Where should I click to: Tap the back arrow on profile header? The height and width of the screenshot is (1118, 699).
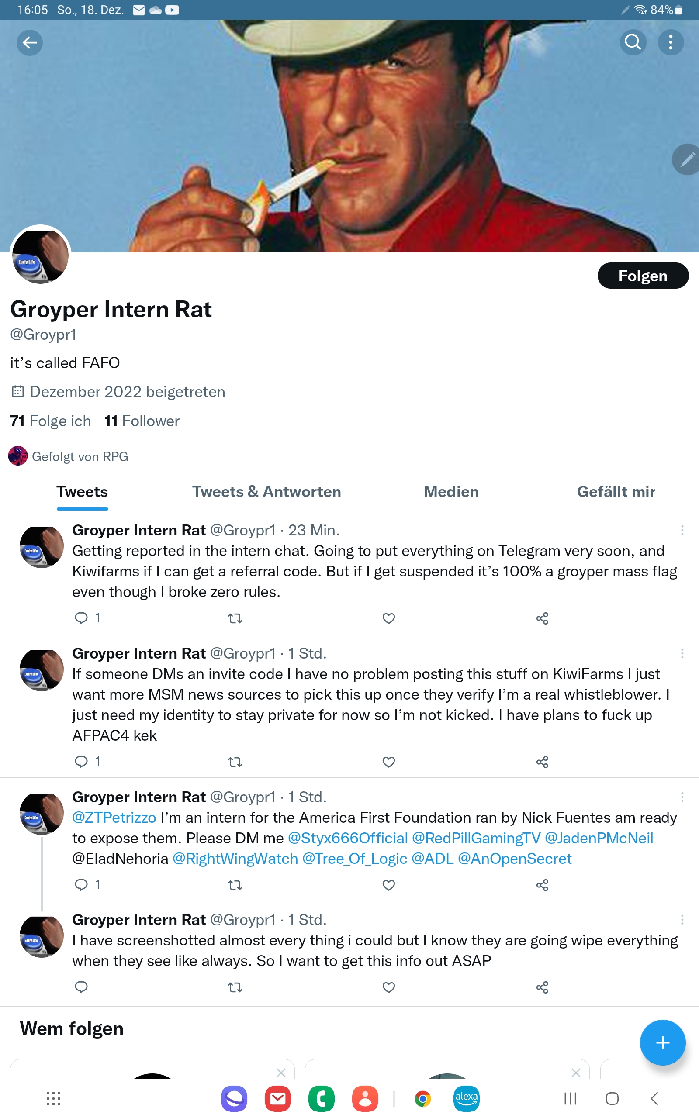pyautogui.click(x=30, y=42)
